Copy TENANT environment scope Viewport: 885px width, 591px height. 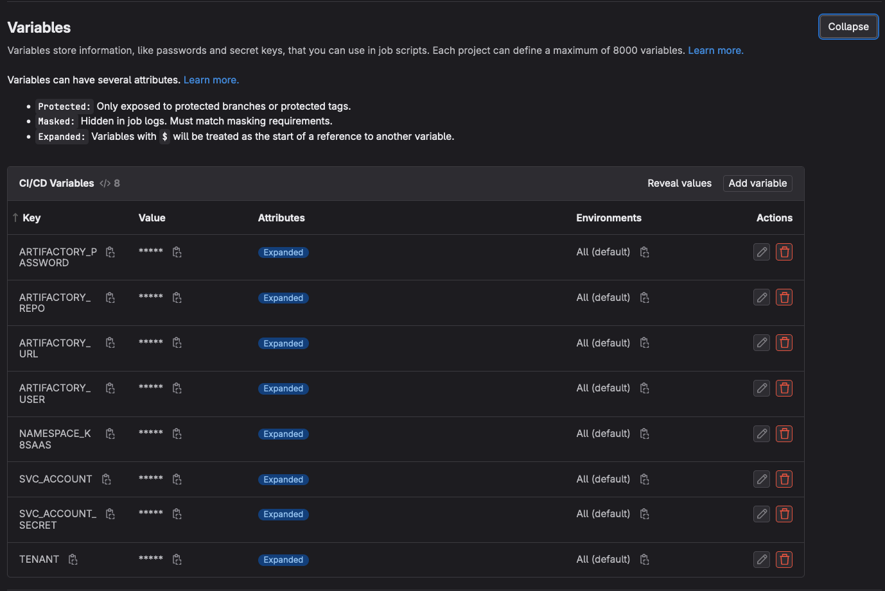[645, 560]
